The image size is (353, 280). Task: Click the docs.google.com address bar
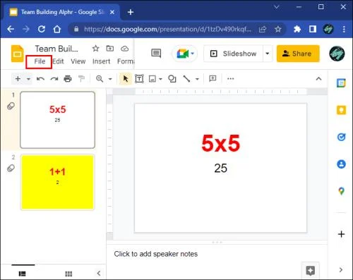click(x=168, y=29)
